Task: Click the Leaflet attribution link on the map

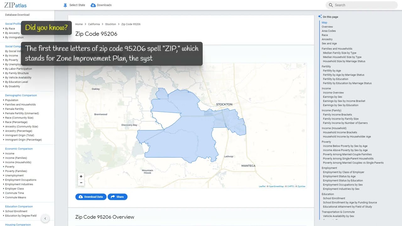Action: (262, 186)
